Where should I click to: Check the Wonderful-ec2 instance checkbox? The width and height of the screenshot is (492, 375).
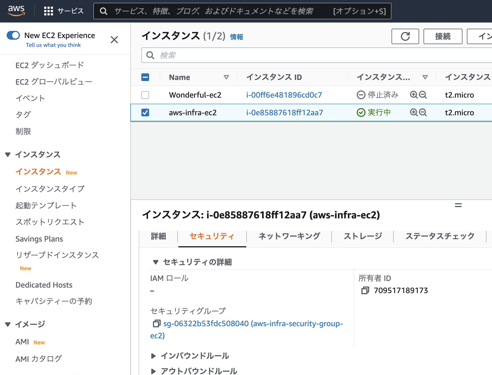(145, 95)
